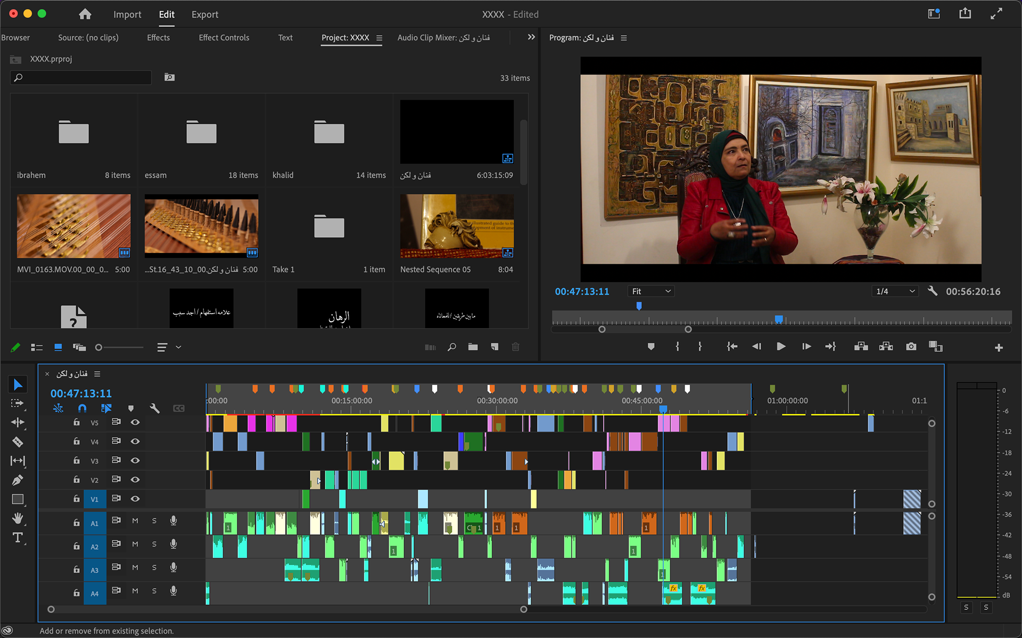Click the Mark Out bracket button

(x=700, y=347)
